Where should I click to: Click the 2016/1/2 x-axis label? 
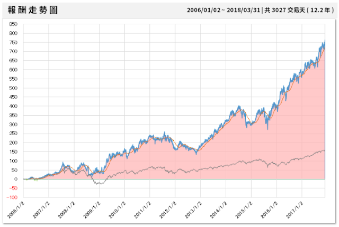[269, 210]
